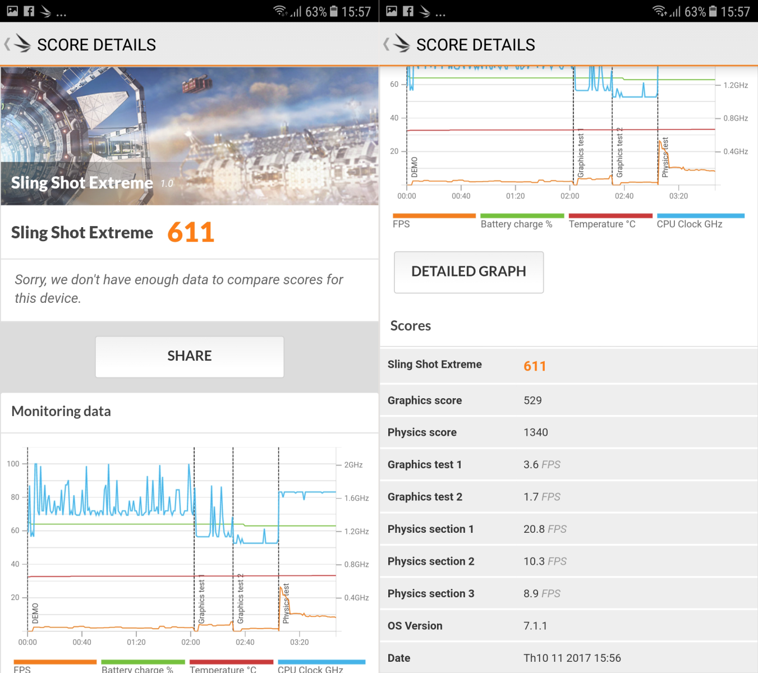Tap gallery notification icon in left status bar

coord(12,11)
